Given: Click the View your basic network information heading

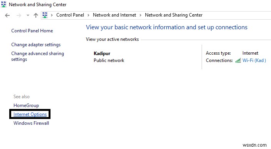Looking at the screenshot, I should [x=167, y=27].
